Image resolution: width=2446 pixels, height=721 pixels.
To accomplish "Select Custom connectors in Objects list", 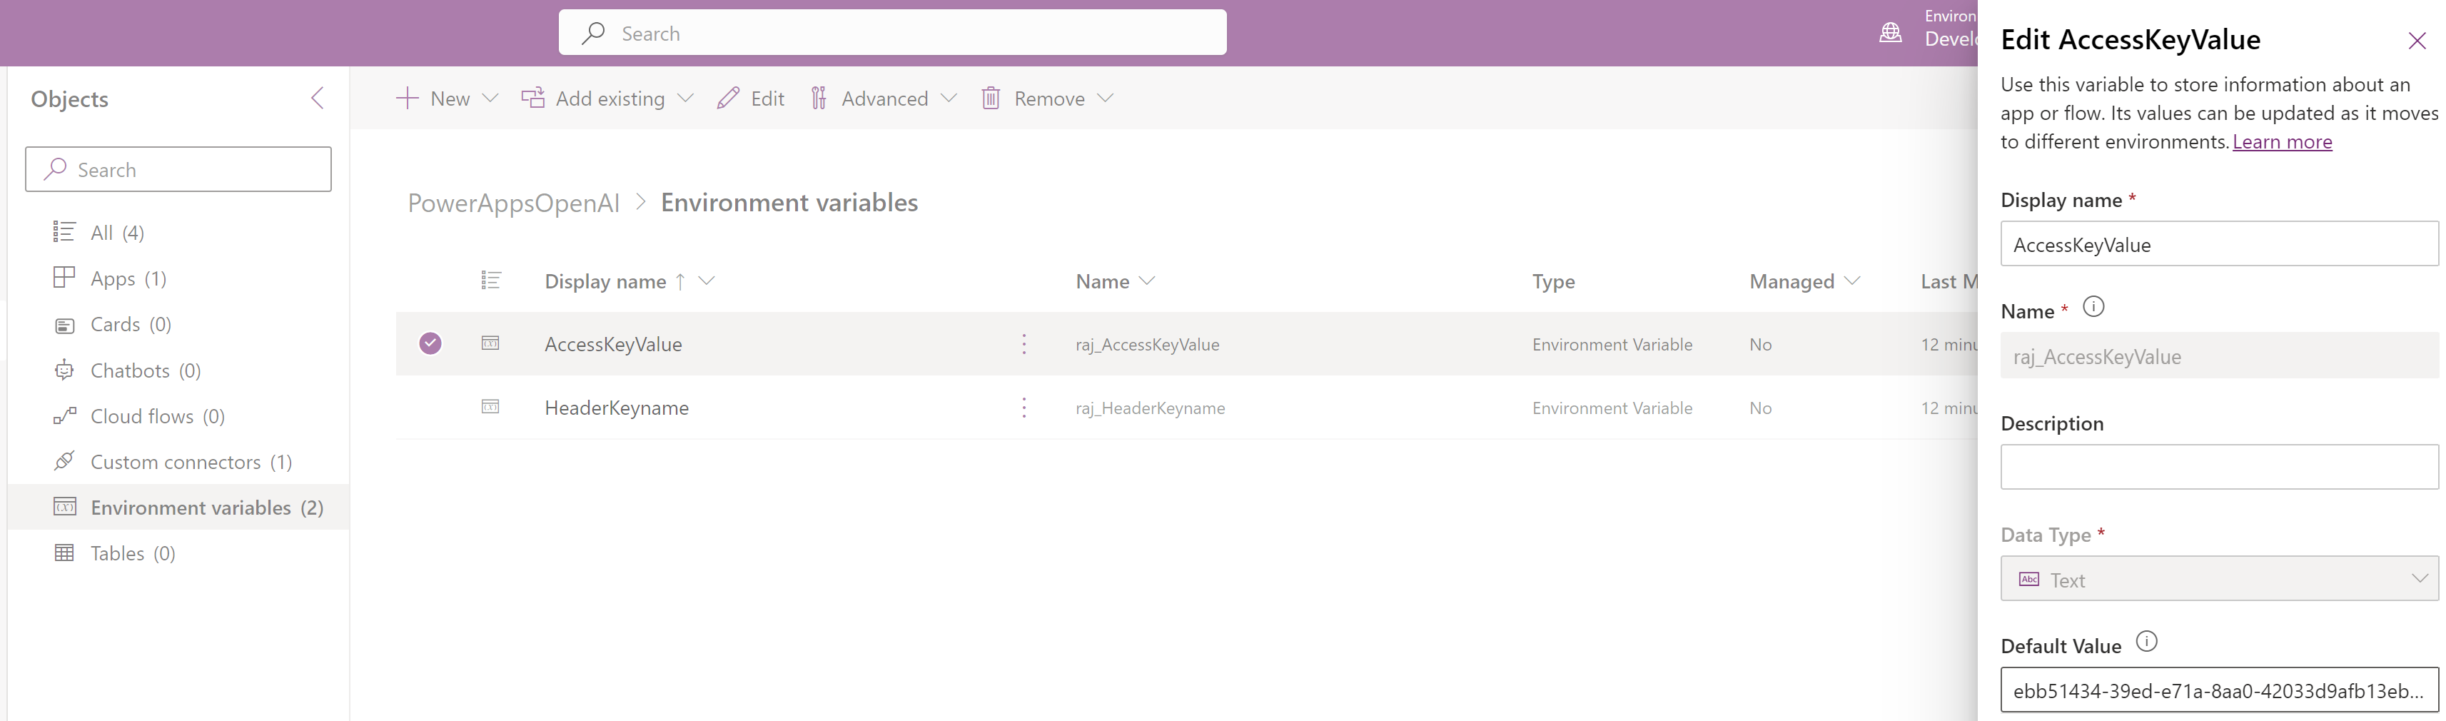I will (176, 463).
